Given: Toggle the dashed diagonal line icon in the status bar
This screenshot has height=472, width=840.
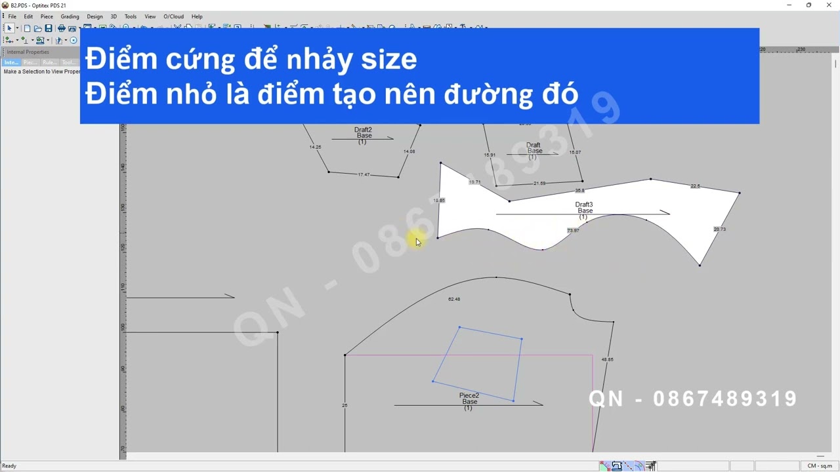Looking at the screenshot, I should pyautogui.click(x=628, y=466).
